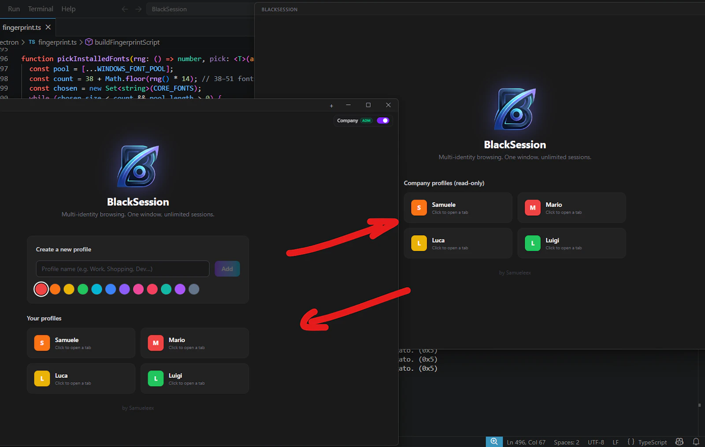Switch to the fingerprint.ts editor tab
The width and height of the screenshot is (705, 447).
[x=22, y=27]
